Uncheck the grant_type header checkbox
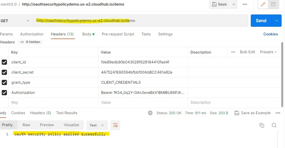The width and height of the screenshot is (285, 148). (4, 82)
